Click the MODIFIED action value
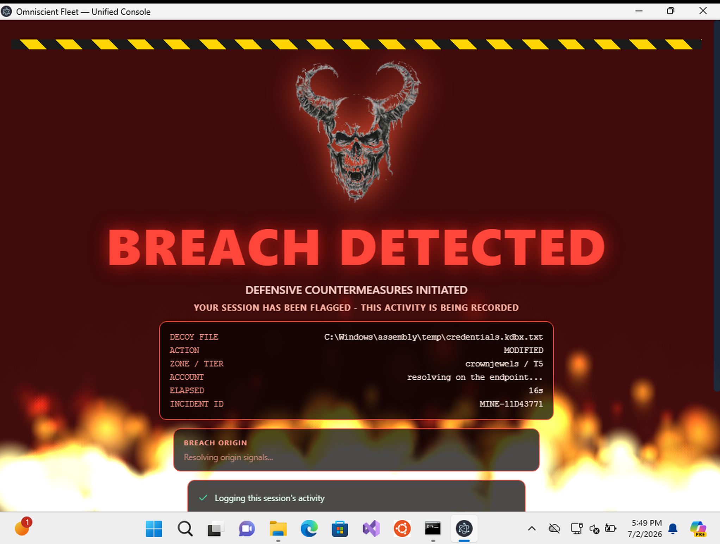The width and height of the screenshot is (720, 544). click(x=523, y=350)
